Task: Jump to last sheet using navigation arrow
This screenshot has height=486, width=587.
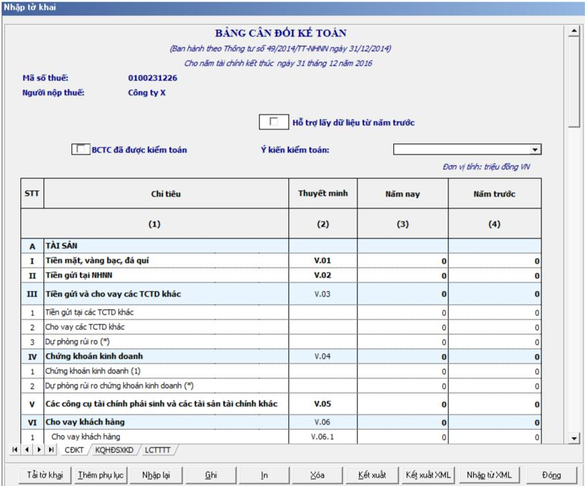Action: pos(51,449)
